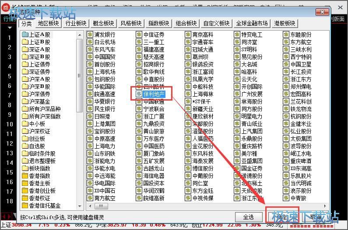Select stock 华夏银行 in the list
The image size is (348, 230).
click(x=101, y=101)
